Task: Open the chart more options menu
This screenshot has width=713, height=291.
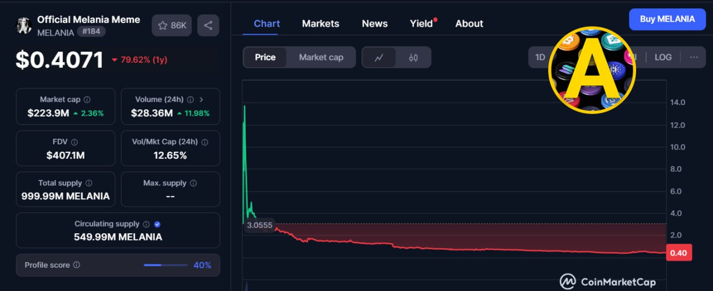Action: click(x=694, y=57)
